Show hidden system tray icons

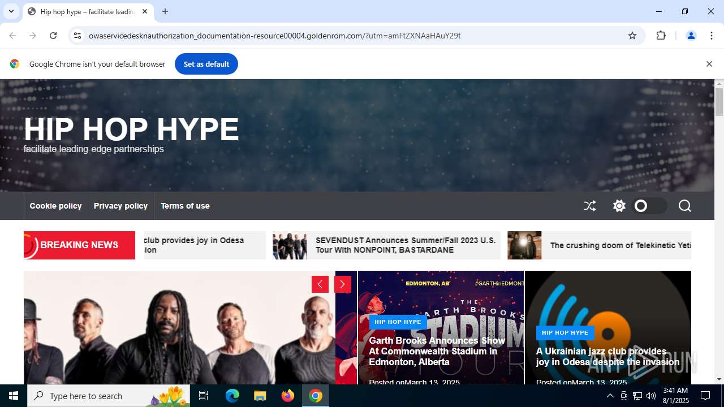[x=610, y=396]
